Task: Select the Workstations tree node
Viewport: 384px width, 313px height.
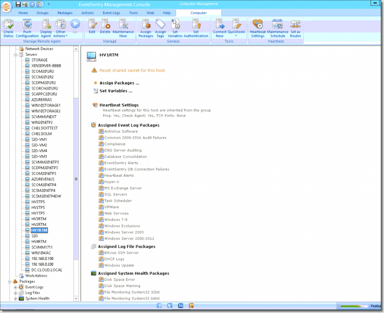Action: [x=36, y=276]
